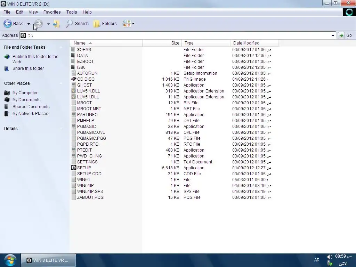Click Publish this folder to the Web
The image size is (356, 267).
tap(35, 59)
